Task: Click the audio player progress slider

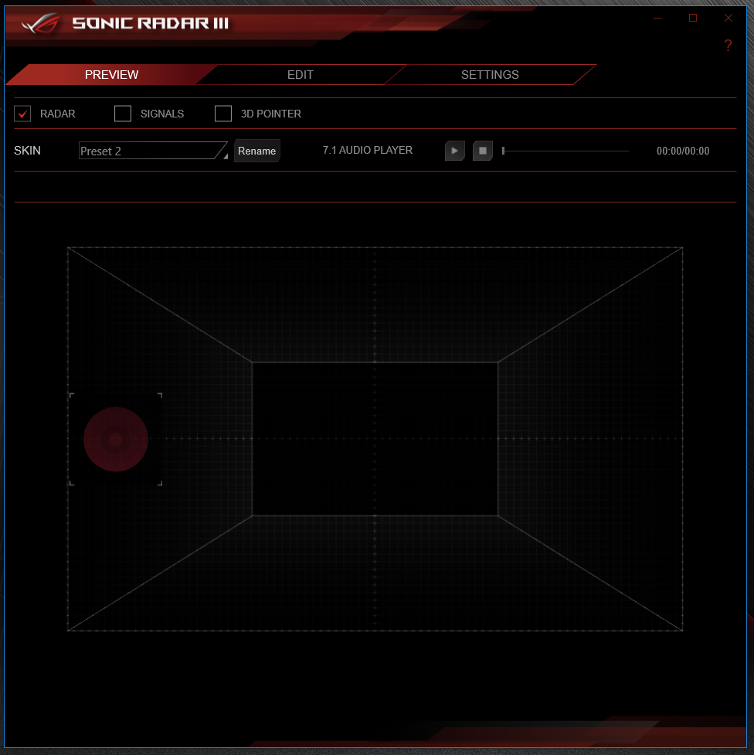Action: [x=565, y=151]
